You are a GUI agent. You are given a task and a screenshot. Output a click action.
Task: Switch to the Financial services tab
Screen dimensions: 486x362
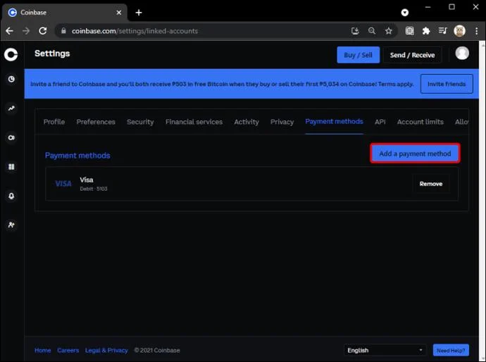(x=194, y=122)
